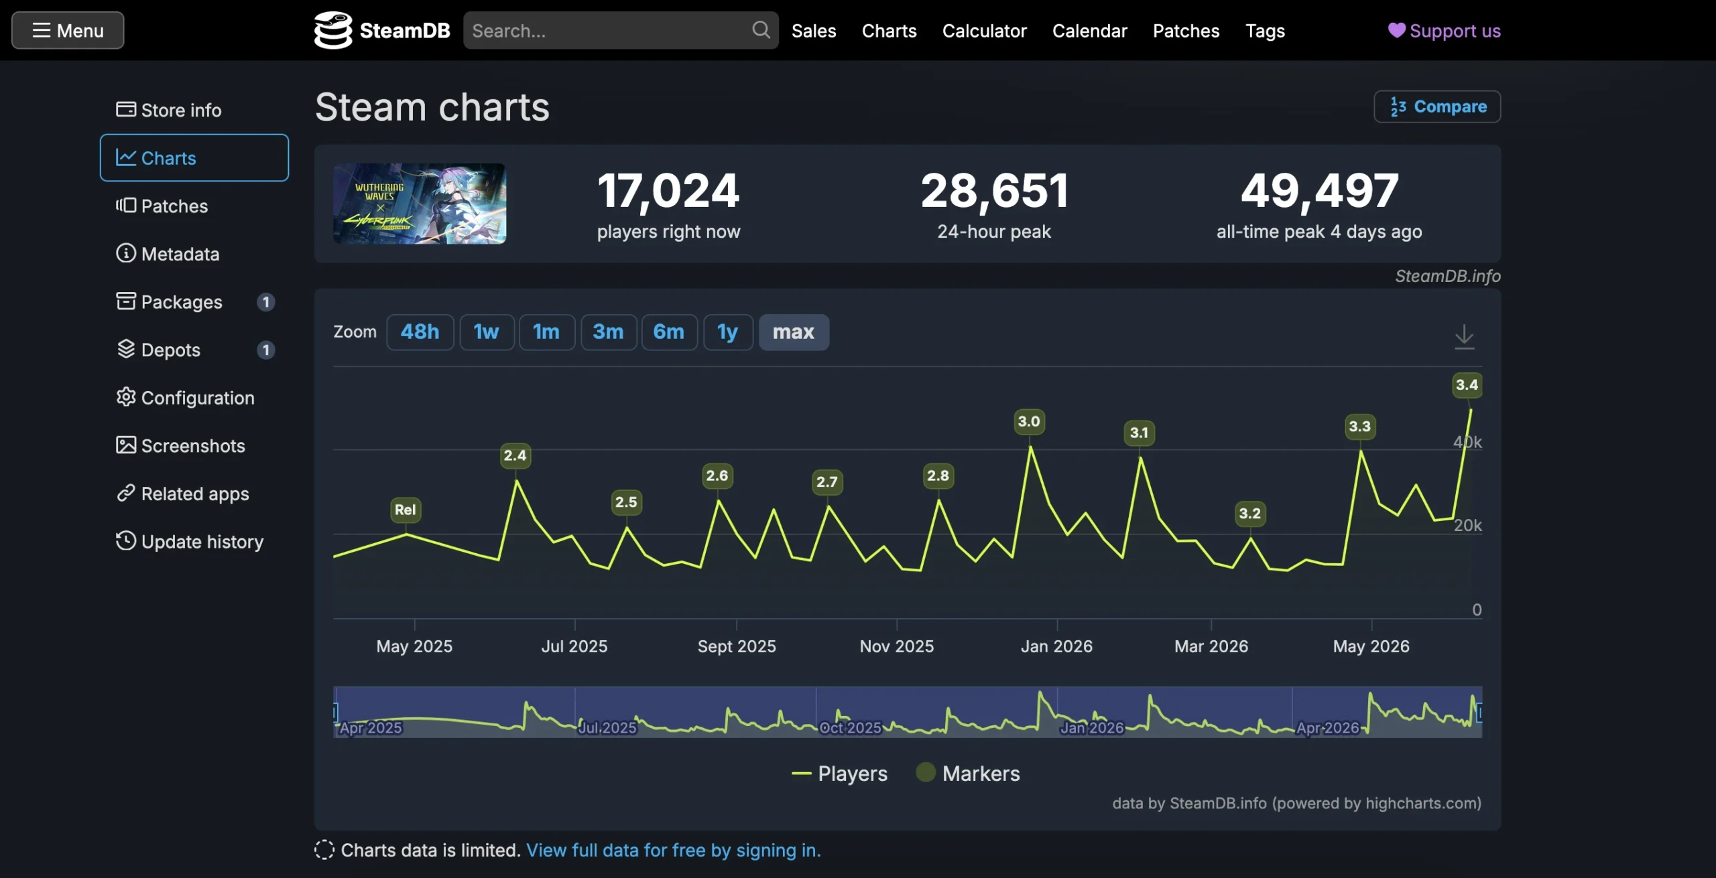The width and height of the screenshot is (1716, 878).
Task: Click the 2.7 version marker
Action: (827, 482)
